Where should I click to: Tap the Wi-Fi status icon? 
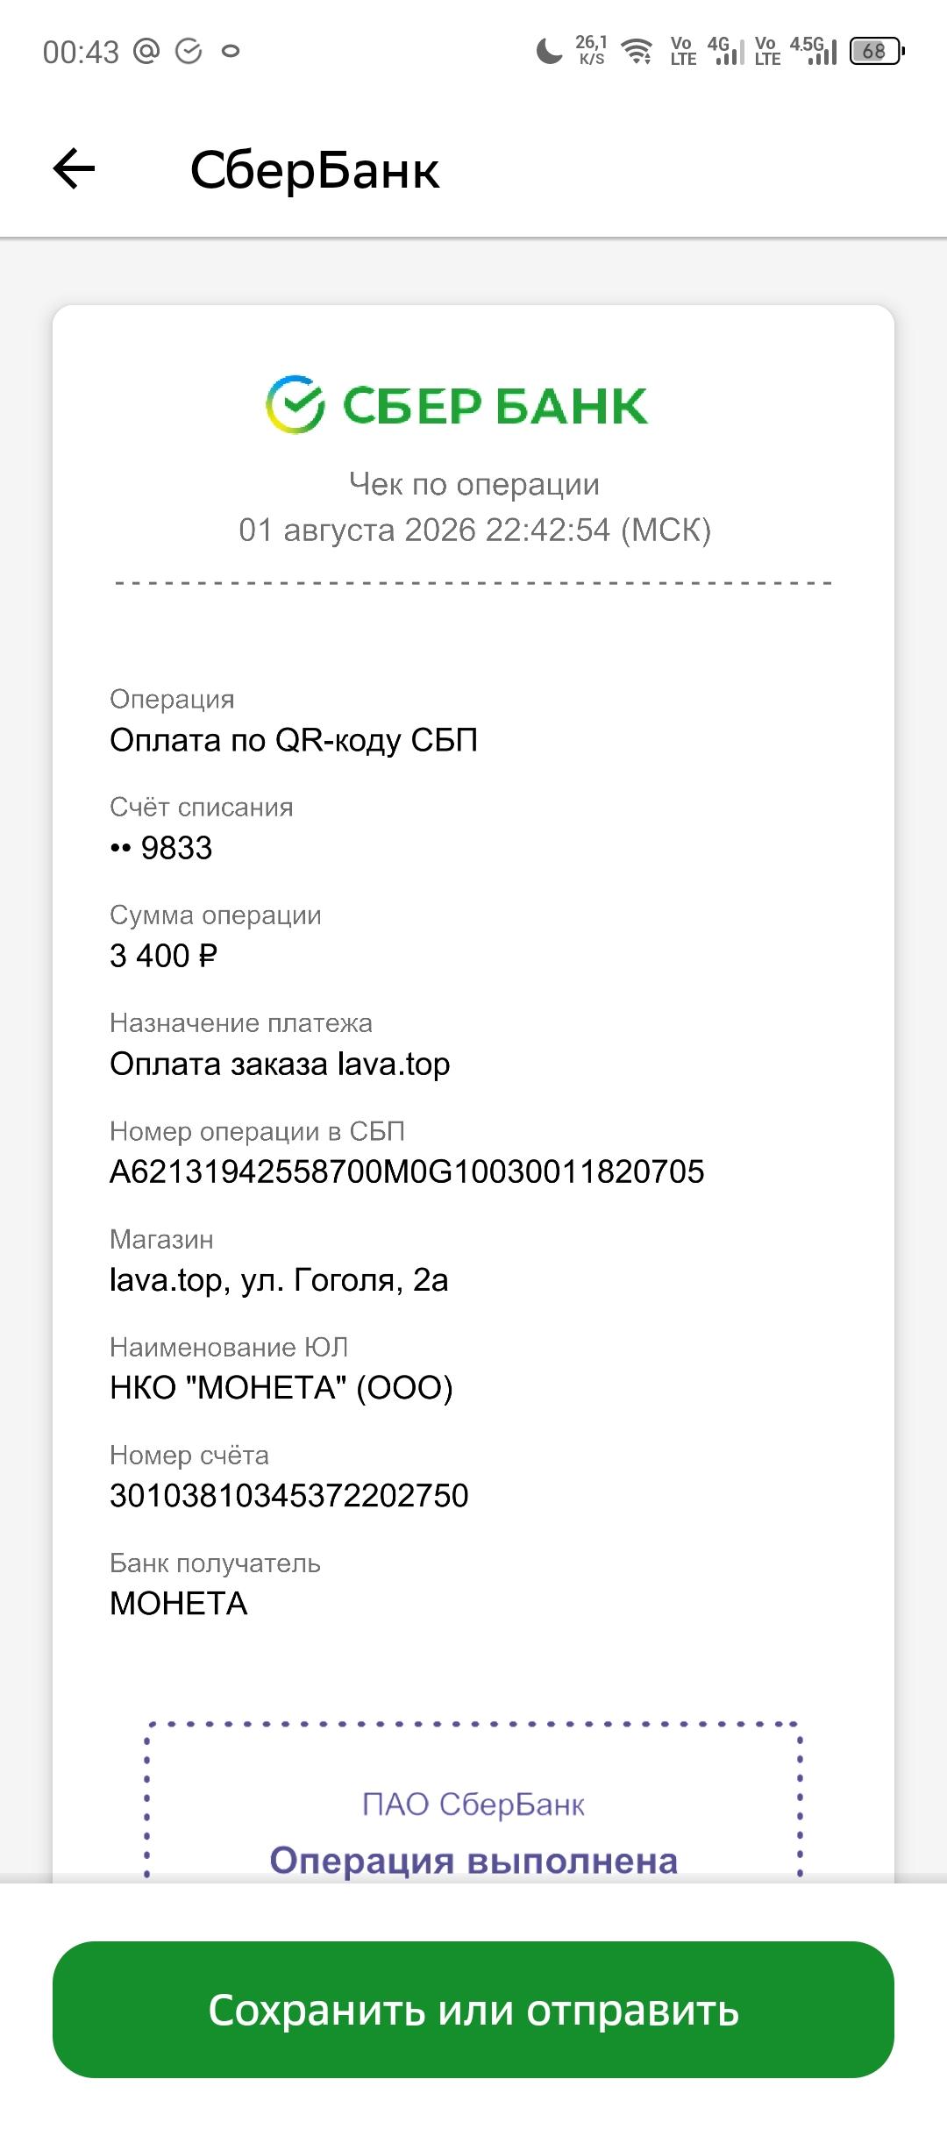click(637, 51)
